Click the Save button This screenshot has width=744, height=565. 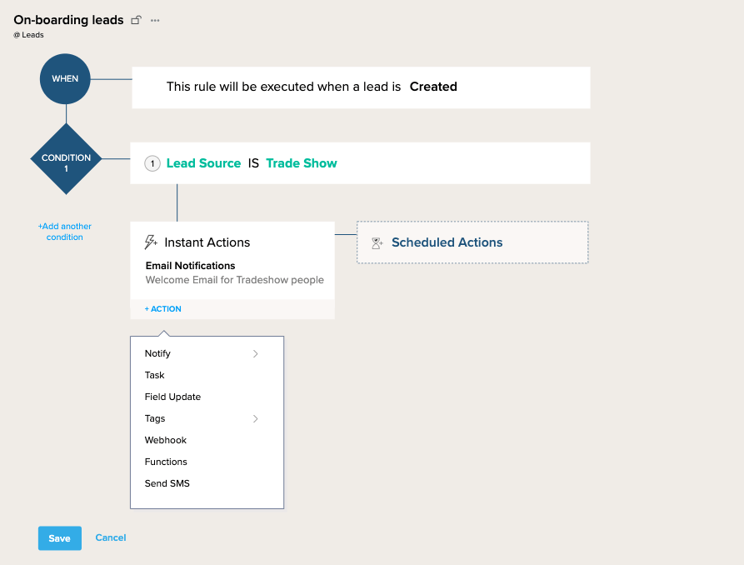pos(60,538)
